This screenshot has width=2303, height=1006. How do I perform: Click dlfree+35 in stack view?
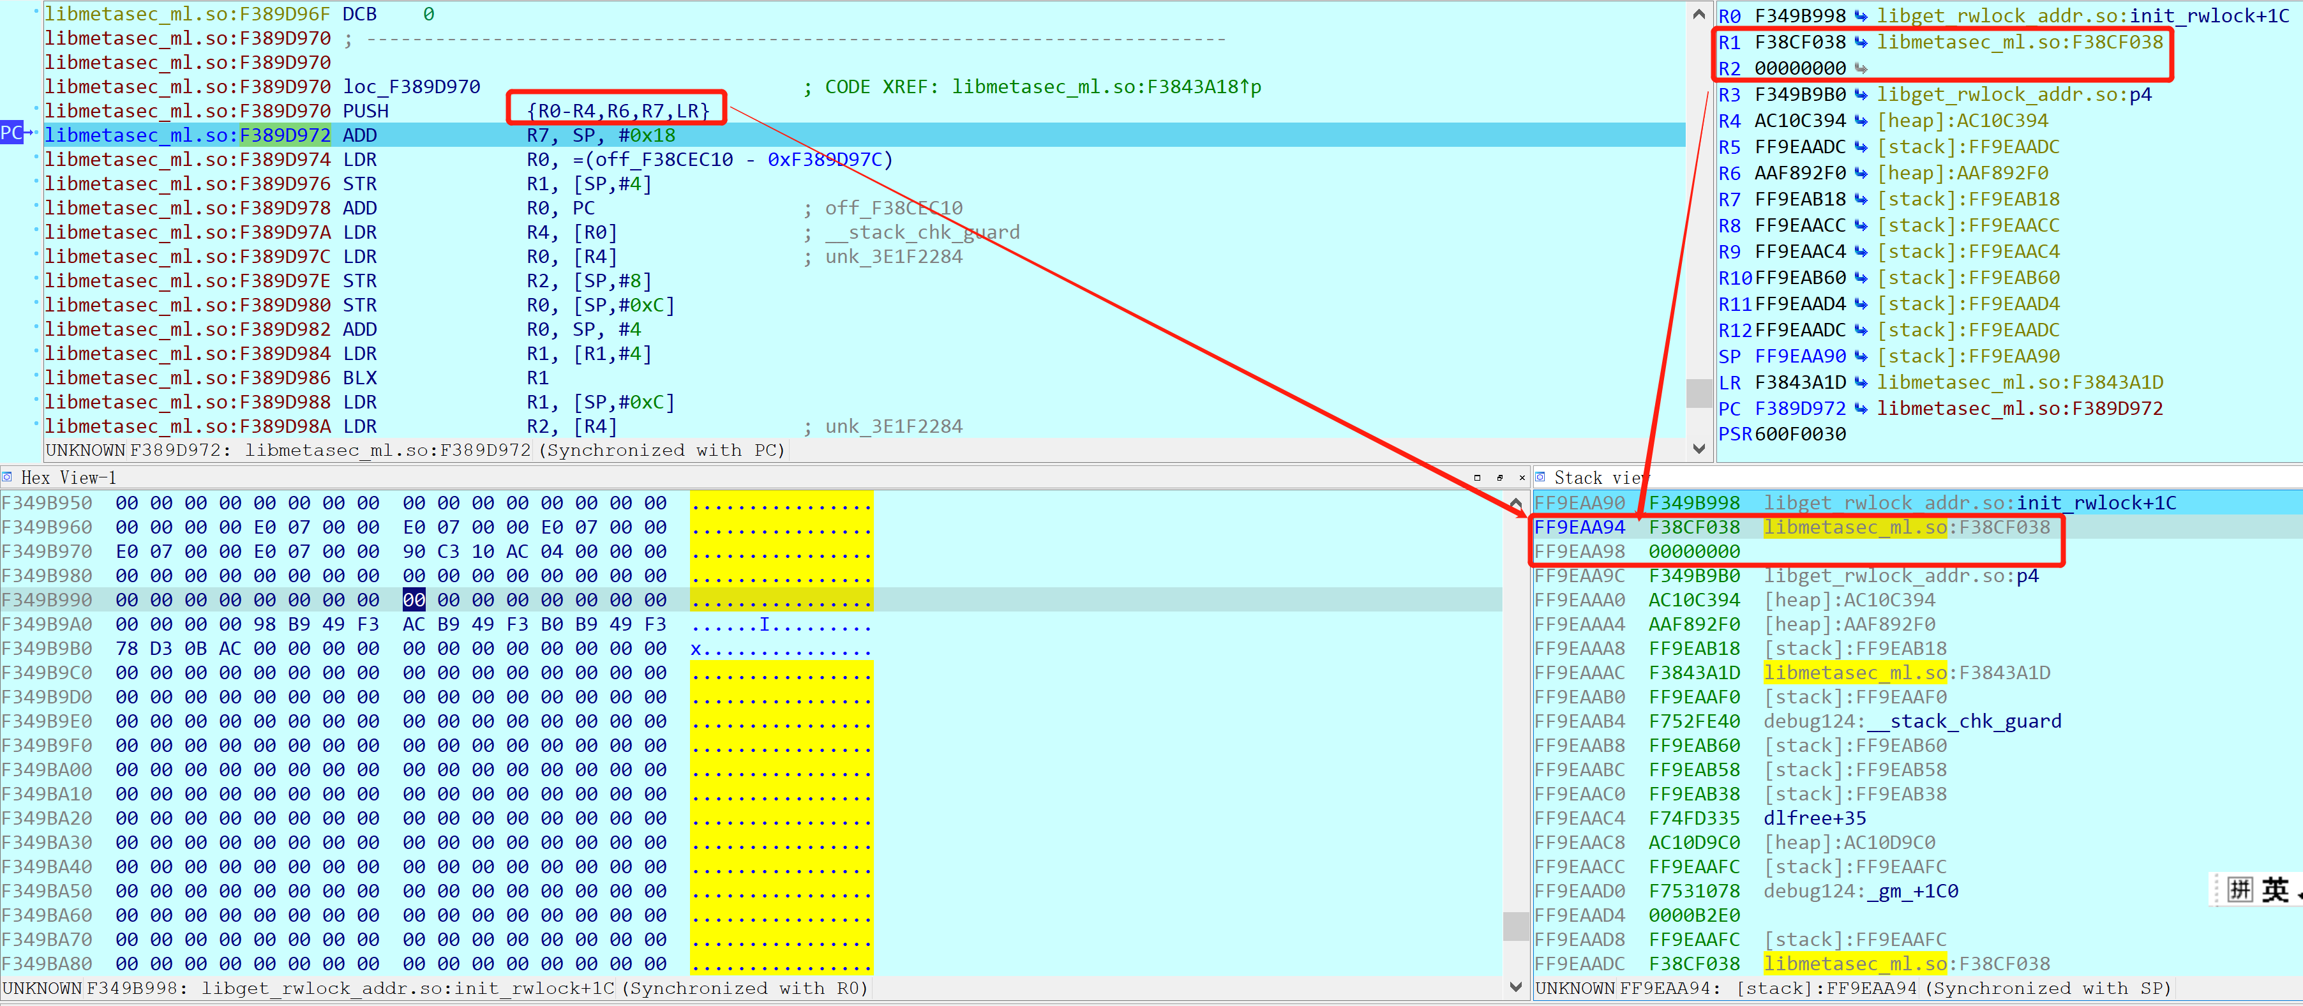click(x=1814, y=818)
